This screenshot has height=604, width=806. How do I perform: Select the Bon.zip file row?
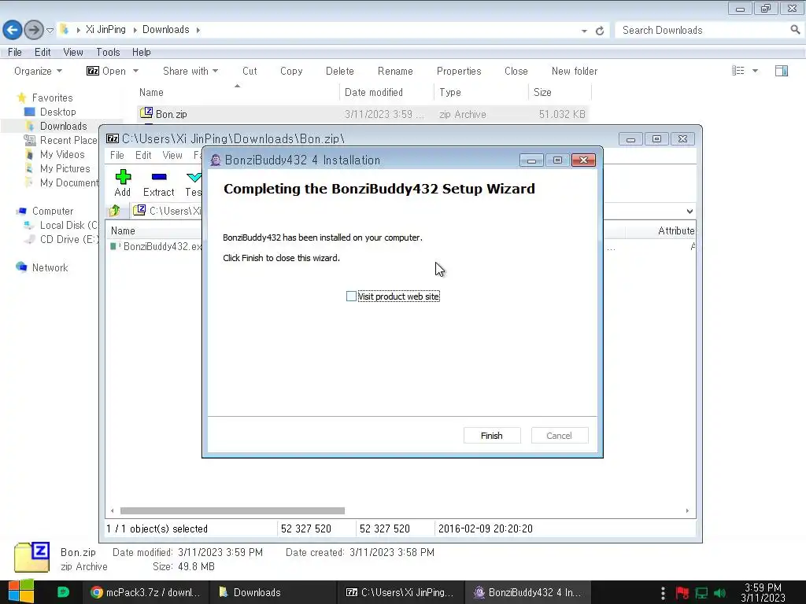pos(362,114)
